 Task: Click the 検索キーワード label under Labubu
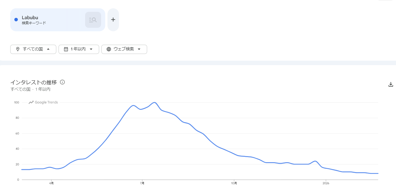34,23
